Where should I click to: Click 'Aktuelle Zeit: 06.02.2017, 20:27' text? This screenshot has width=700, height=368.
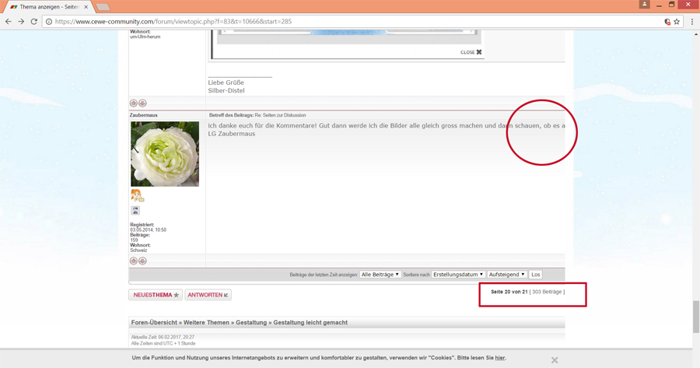pyautogui.click(x=163, y=337)
